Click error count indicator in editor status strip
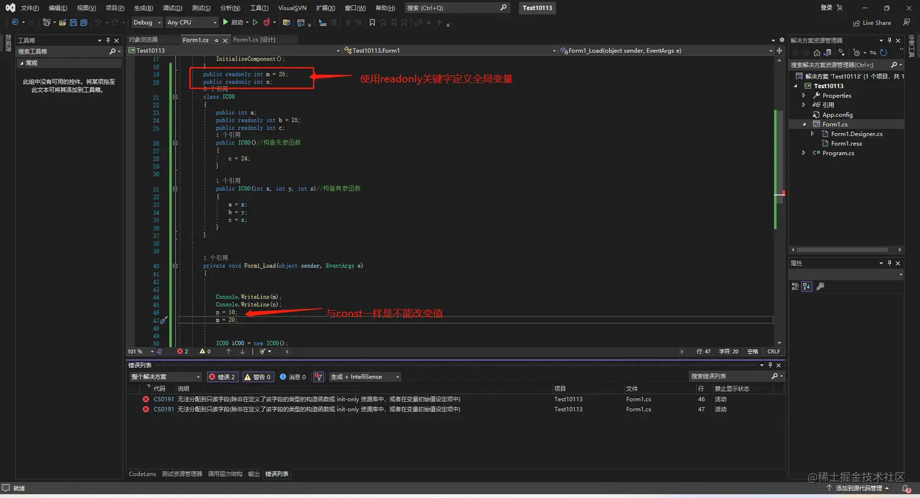This screenshot has height=498, width=920. [183, 351]
